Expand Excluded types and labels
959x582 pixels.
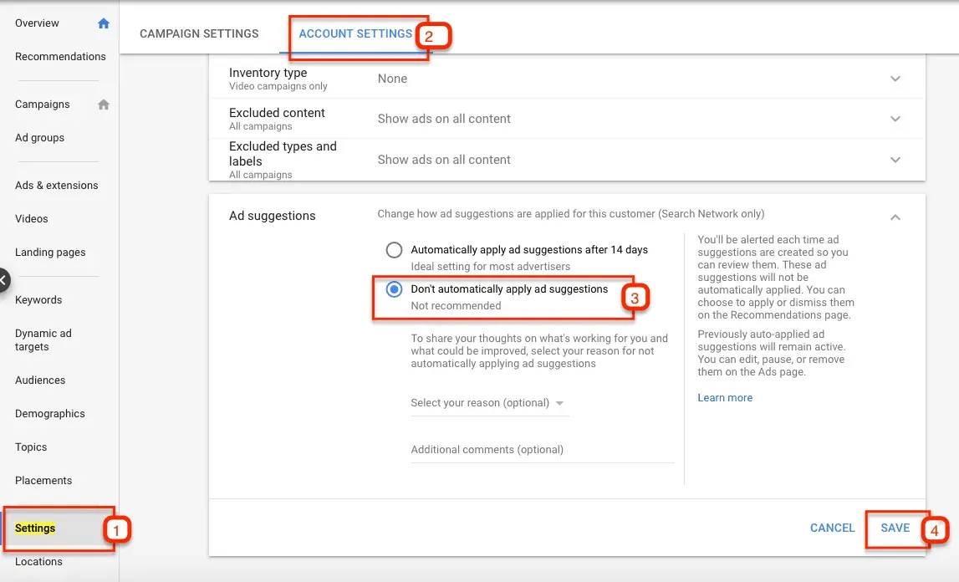coord(895,160)
